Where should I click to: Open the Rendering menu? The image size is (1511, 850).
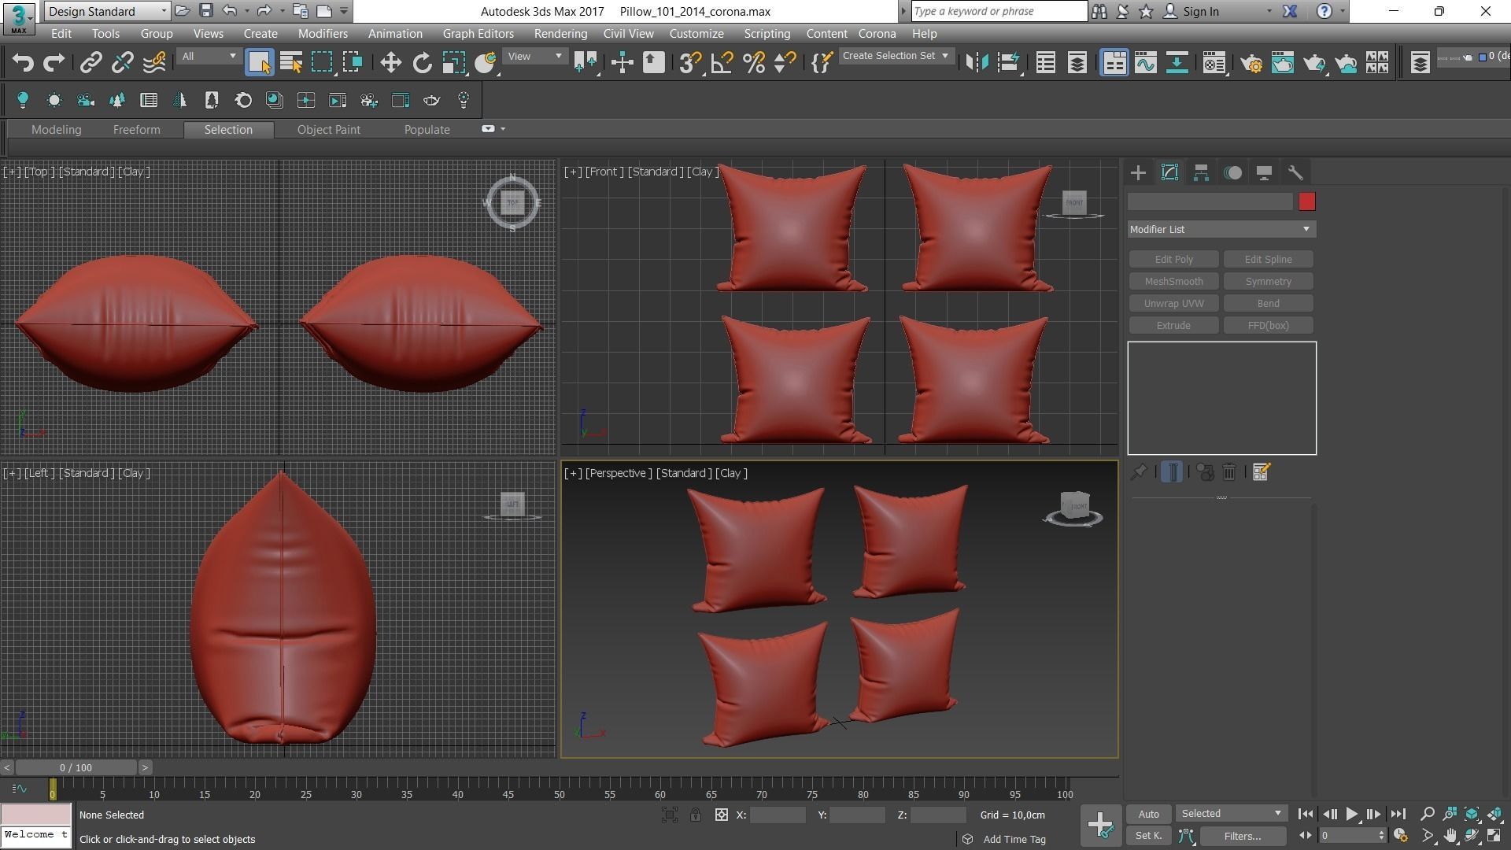click(560, 34)
